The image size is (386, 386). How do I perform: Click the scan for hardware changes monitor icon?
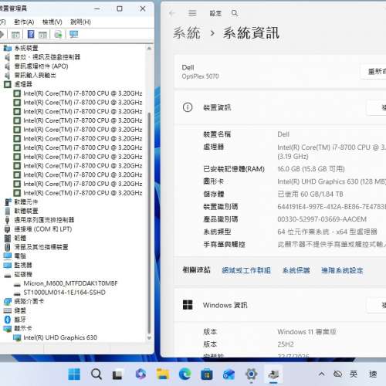73,34
